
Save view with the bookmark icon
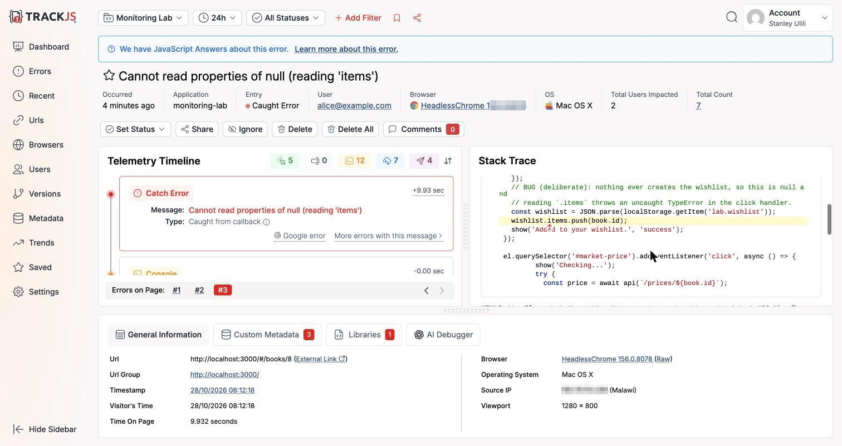pos(397,18)
